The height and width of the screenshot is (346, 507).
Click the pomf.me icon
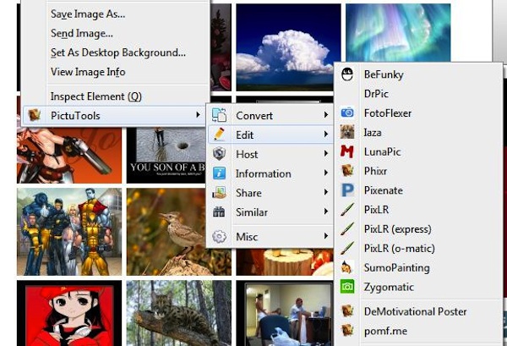point(347,331)
